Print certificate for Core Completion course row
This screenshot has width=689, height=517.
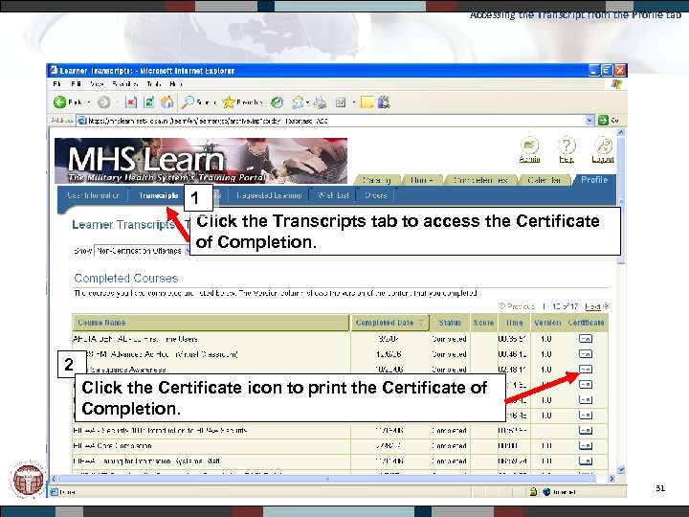(587, 445)
